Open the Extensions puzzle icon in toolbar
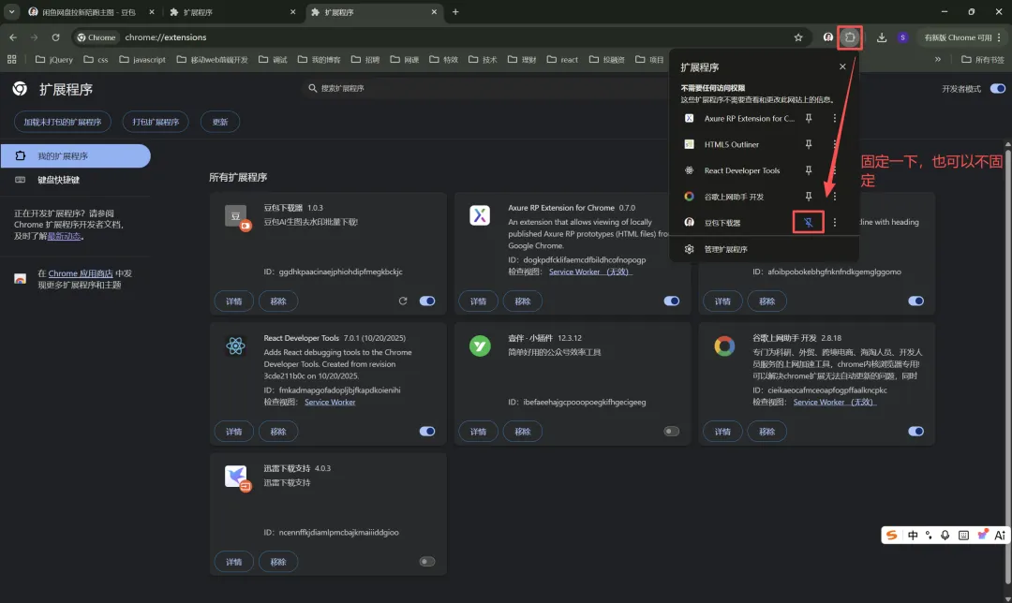Viewport: 1012px width, 603px height. pyautogui.click(x=850, y=37)
